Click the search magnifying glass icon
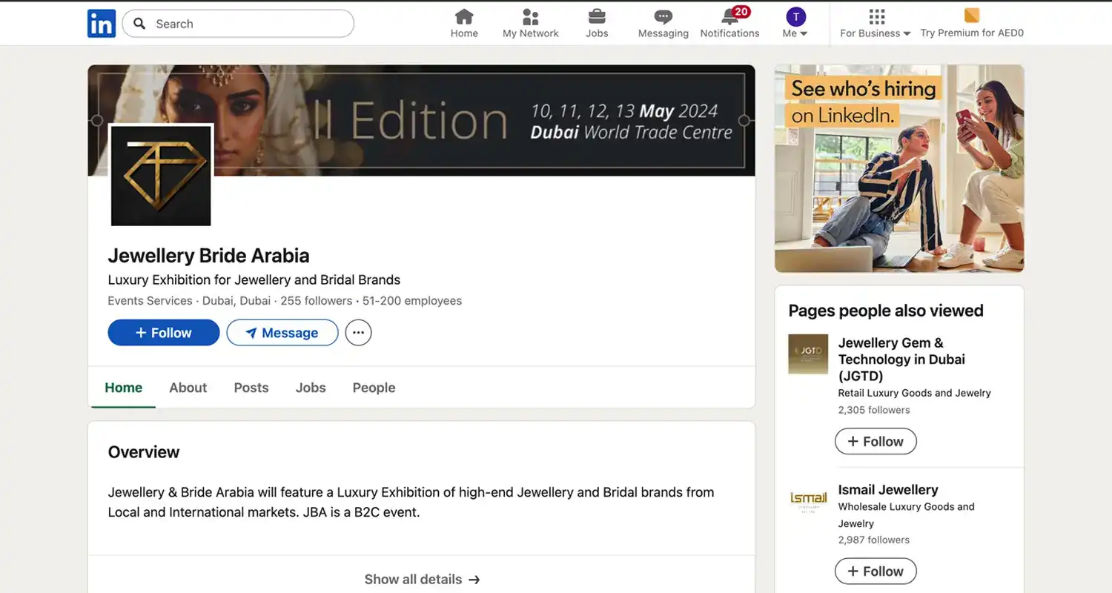1112x593 pixels. click(x=139, y=24)
